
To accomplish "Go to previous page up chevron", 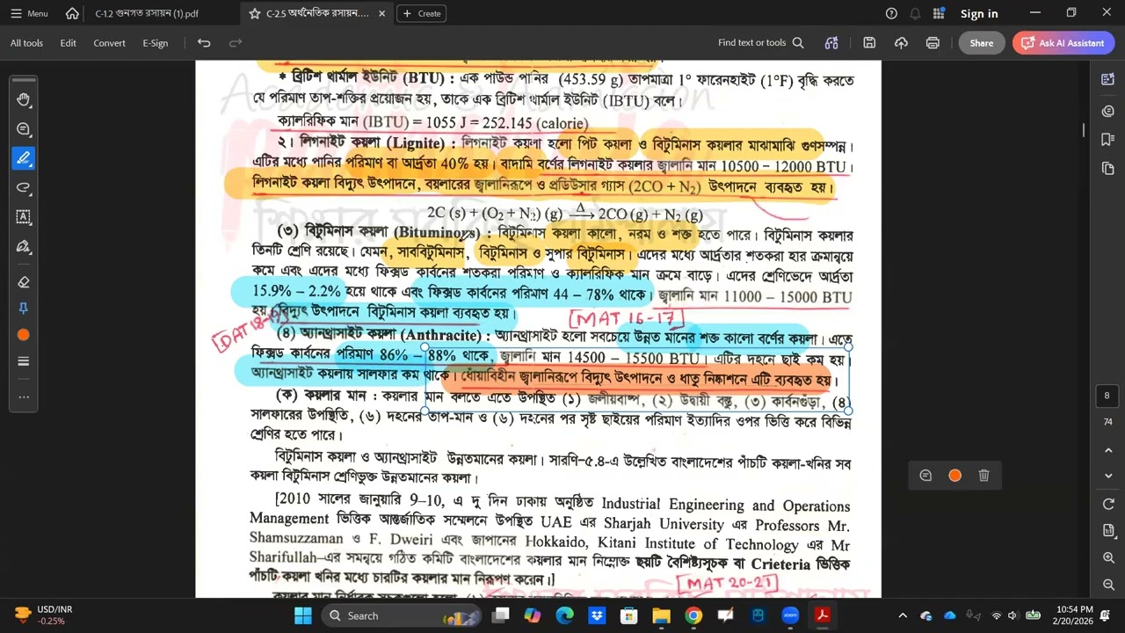I will coord(1107,449).
